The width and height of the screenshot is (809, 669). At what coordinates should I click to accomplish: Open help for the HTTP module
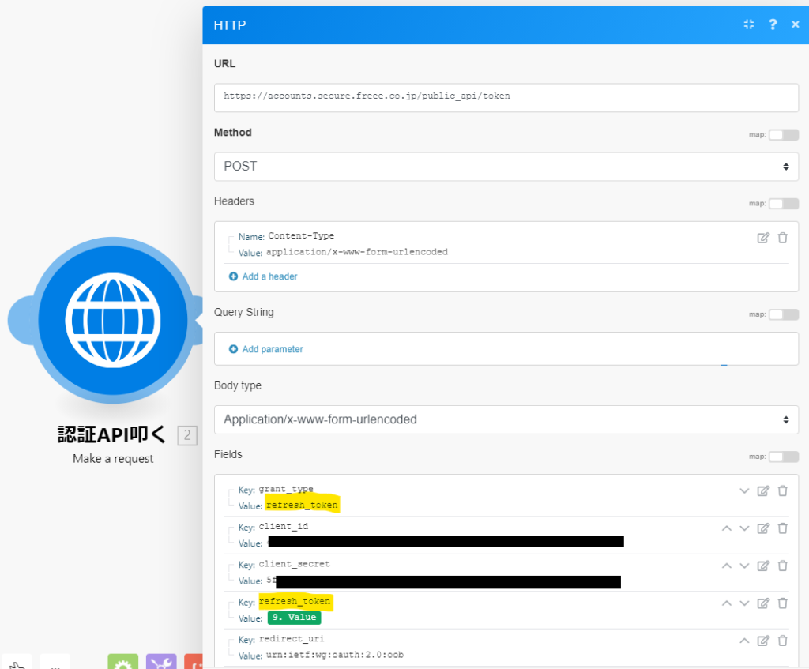(773, 24)
